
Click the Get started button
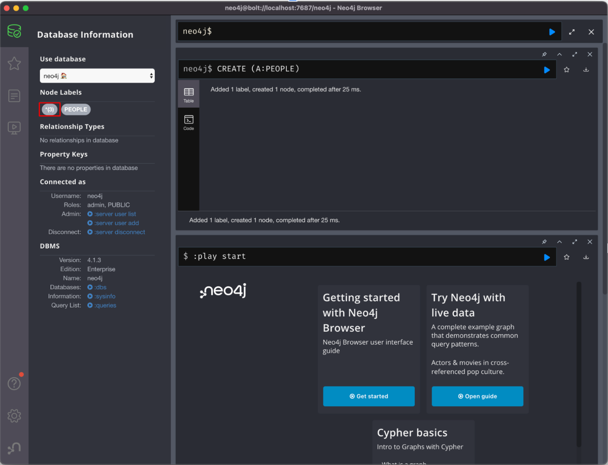[x=369, y=396]
